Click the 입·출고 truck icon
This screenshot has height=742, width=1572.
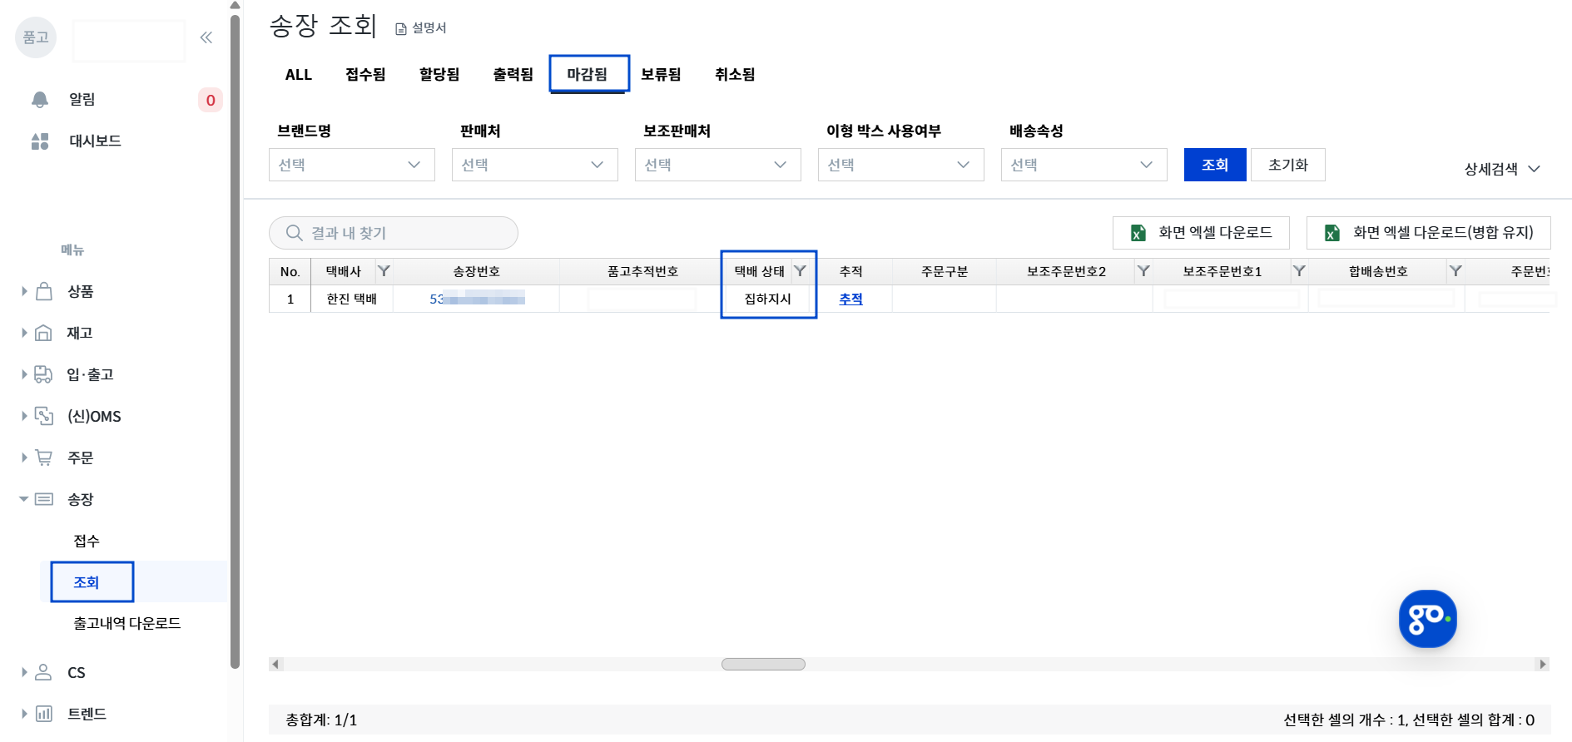point(44,374)
